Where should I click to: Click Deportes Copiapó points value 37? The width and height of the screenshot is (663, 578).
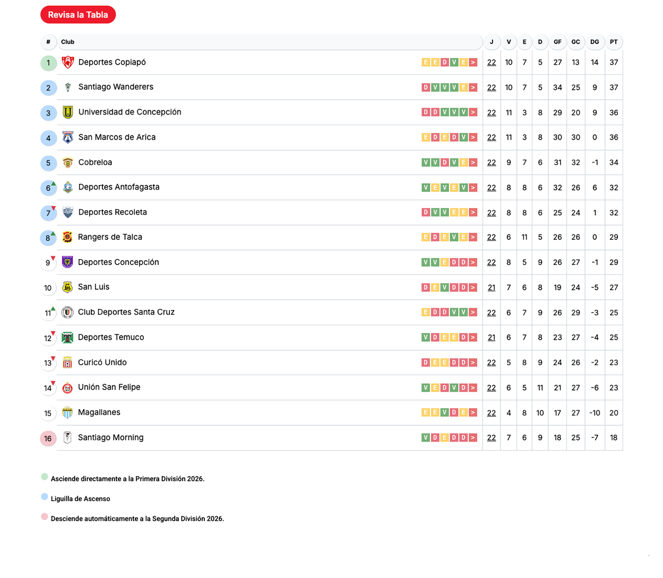614,63
